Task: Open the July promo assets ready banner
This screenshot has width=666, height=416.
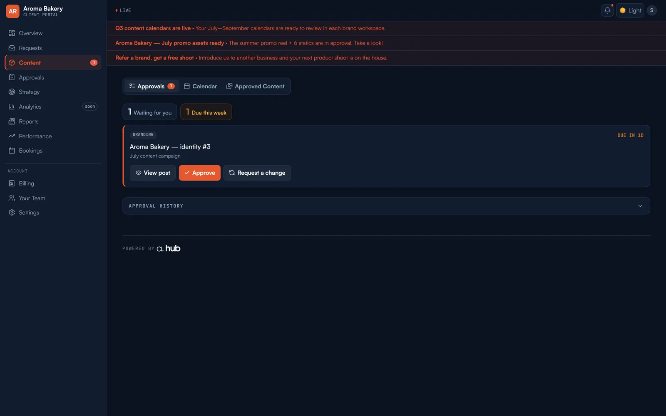Action: coord(386,43)
